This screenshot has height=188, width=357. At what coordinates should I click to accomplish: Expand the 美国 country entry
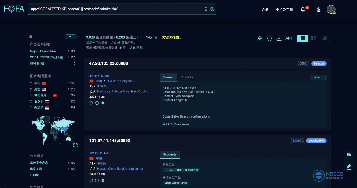point(31,89)
